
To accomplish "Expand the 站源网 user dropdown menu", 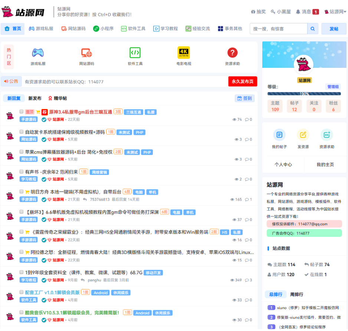I will [x=335, y=11].
